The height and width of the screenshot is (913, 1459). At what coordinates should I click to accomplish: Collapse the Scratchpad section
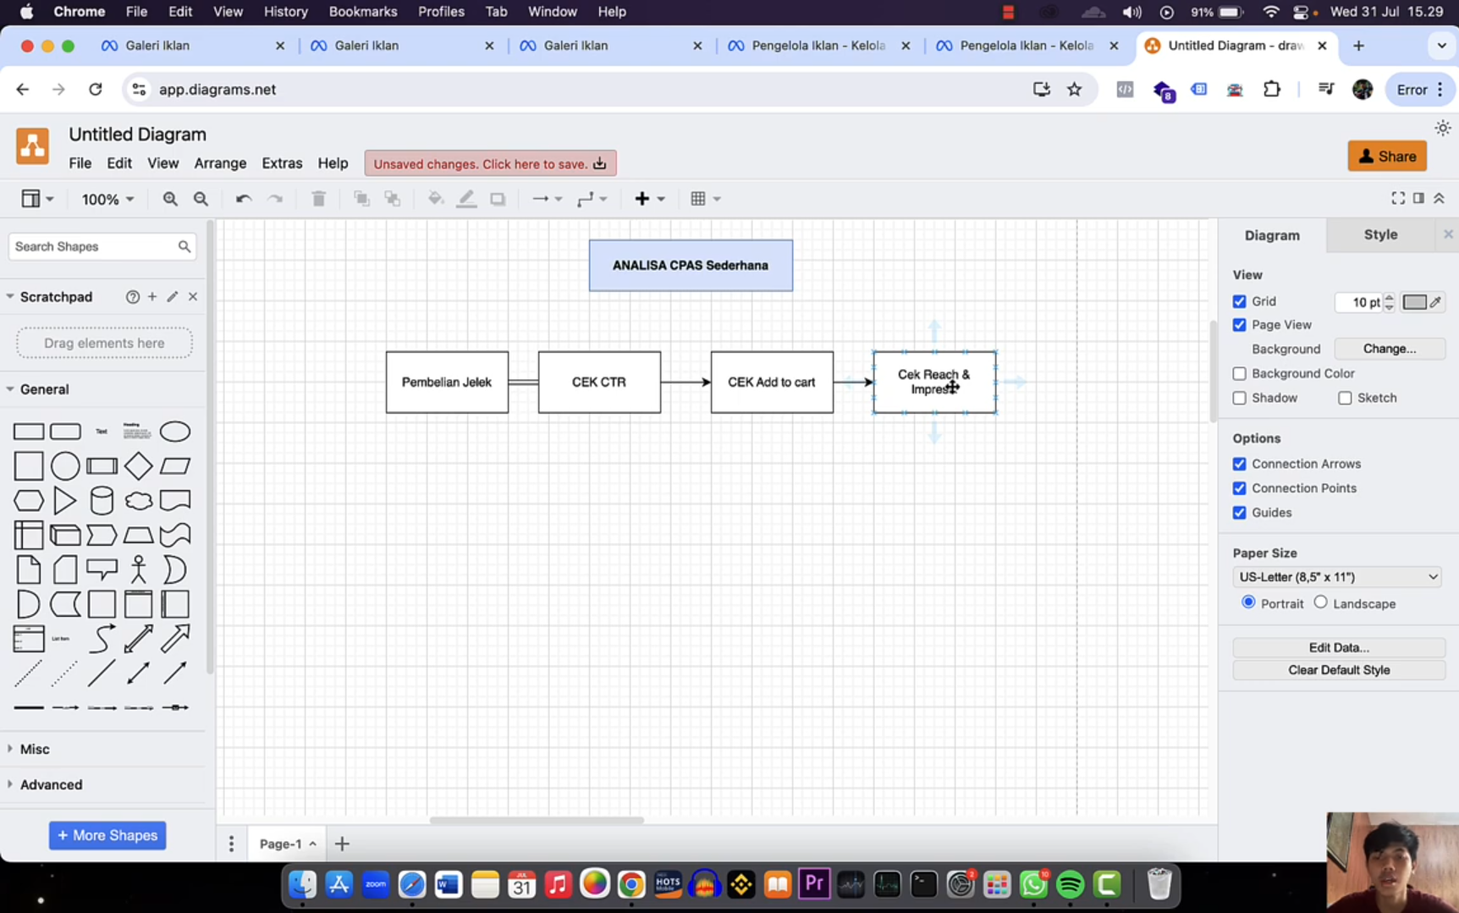coord(9,297)
